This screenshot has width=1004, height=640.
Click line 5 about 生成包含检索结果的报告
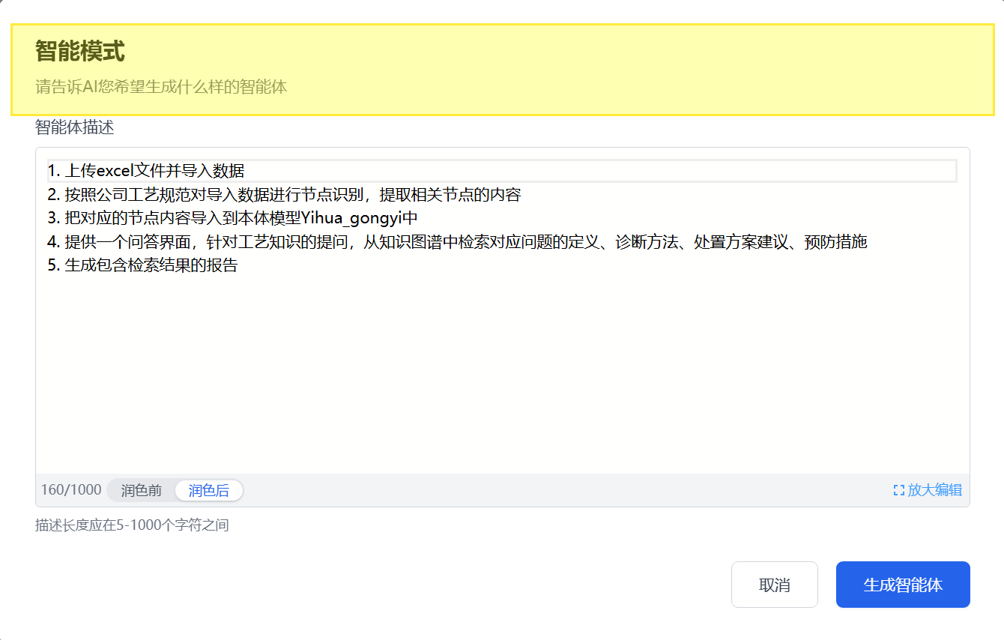coord(142,265)
